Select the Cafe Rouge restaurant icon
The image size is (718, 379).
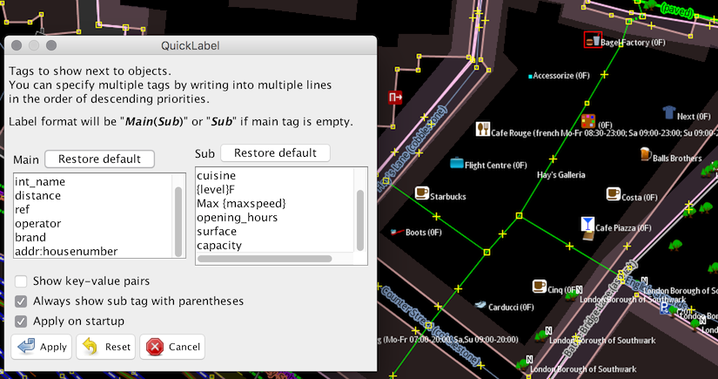click(483, 129)
